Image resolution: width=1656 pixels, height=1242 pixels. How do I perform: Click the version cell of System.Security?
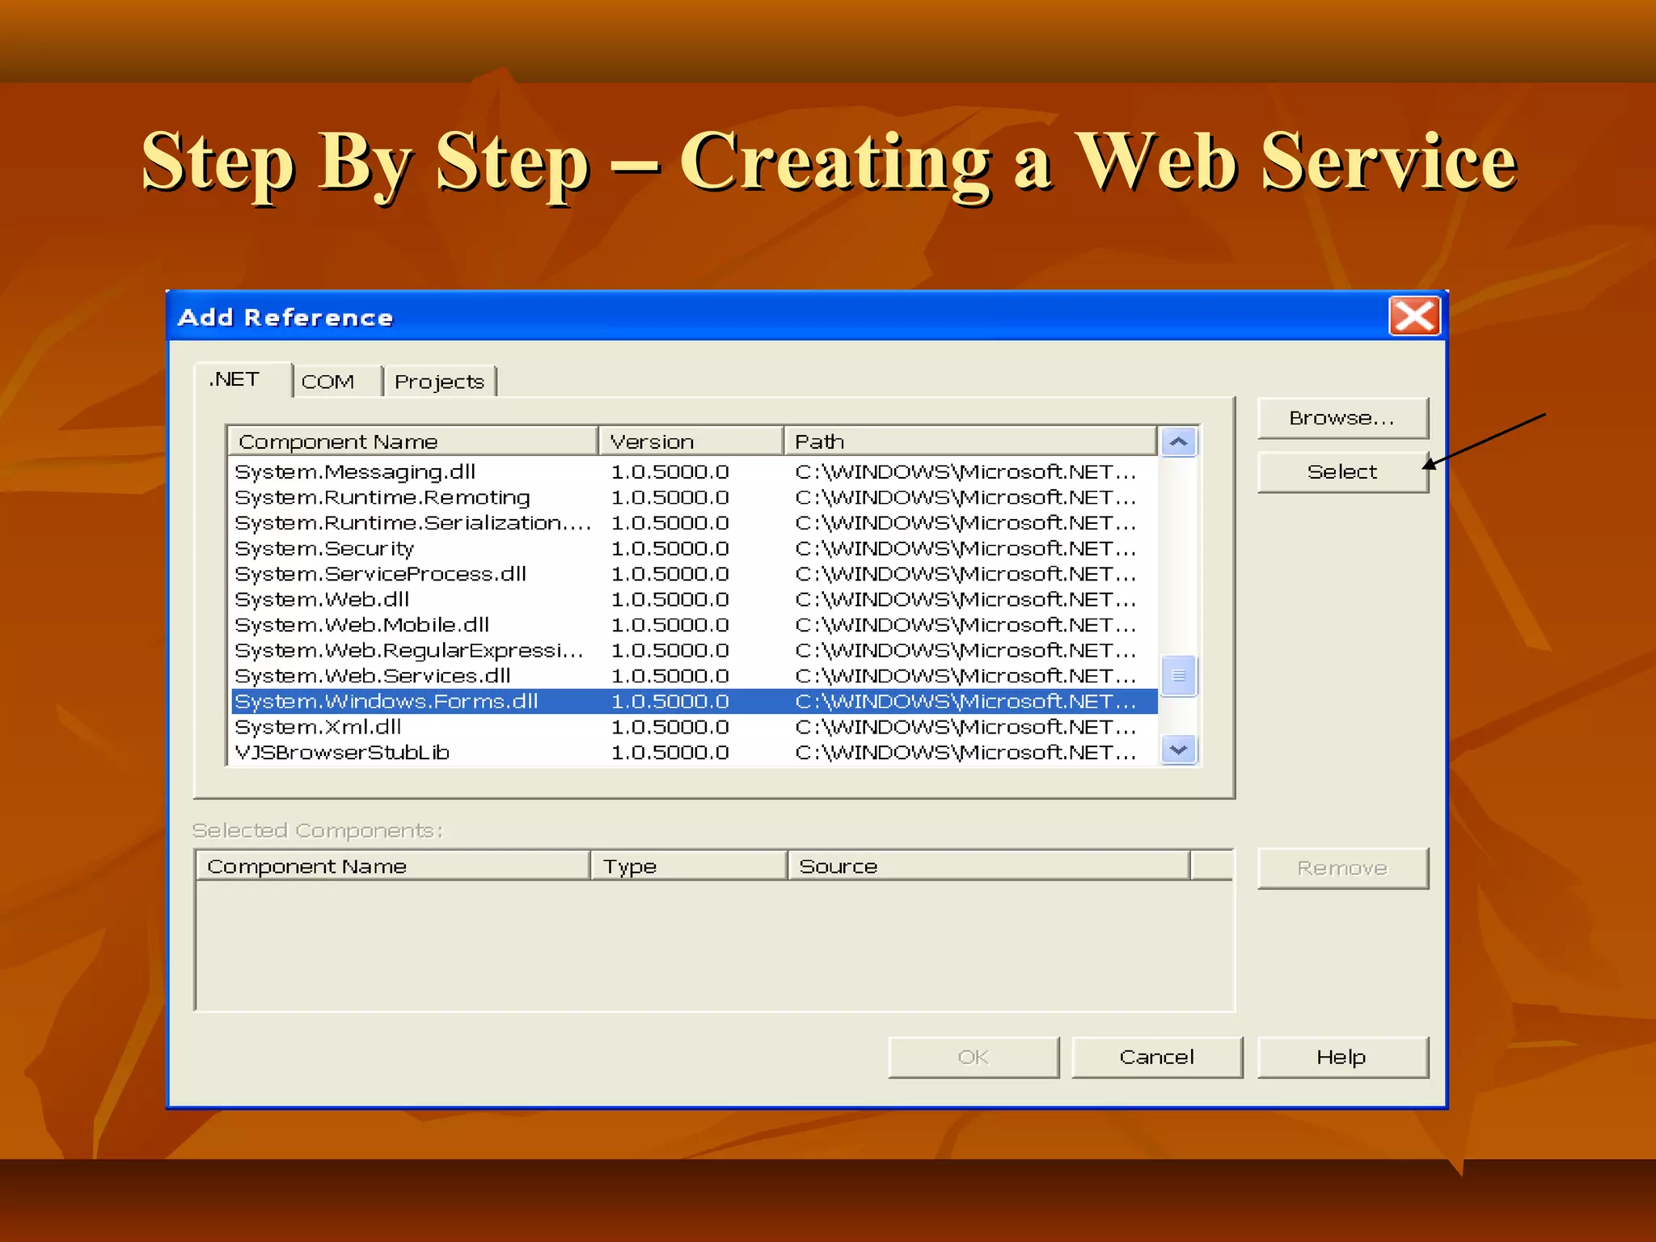click(670, 548)
